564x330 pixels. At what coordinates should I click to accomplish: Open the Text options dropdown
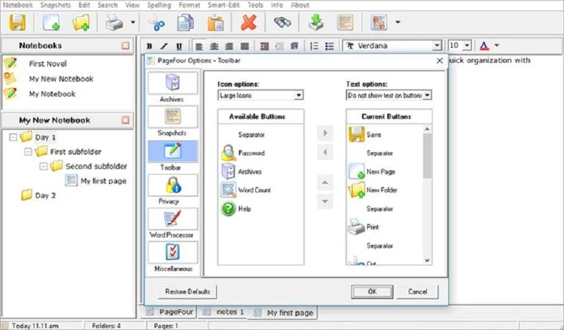tap(389, 95)
